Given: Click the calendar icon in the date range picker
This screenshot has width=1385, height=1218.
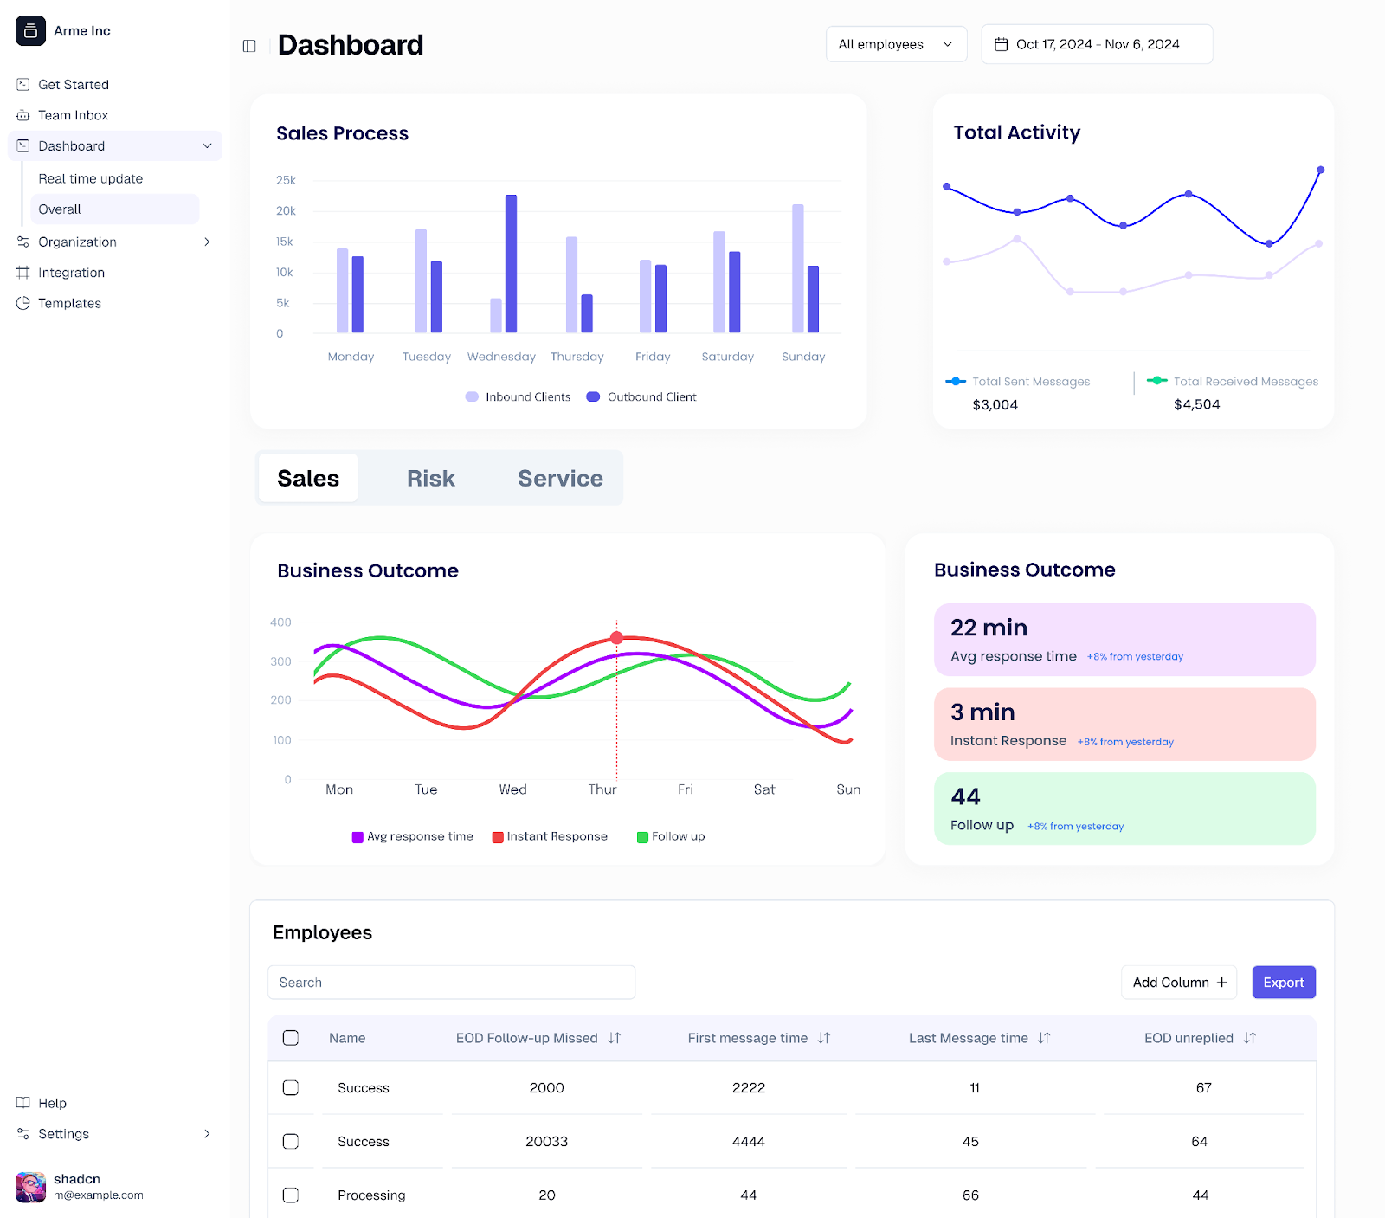Looking at the screenshot, I should tap(1002, 43).
